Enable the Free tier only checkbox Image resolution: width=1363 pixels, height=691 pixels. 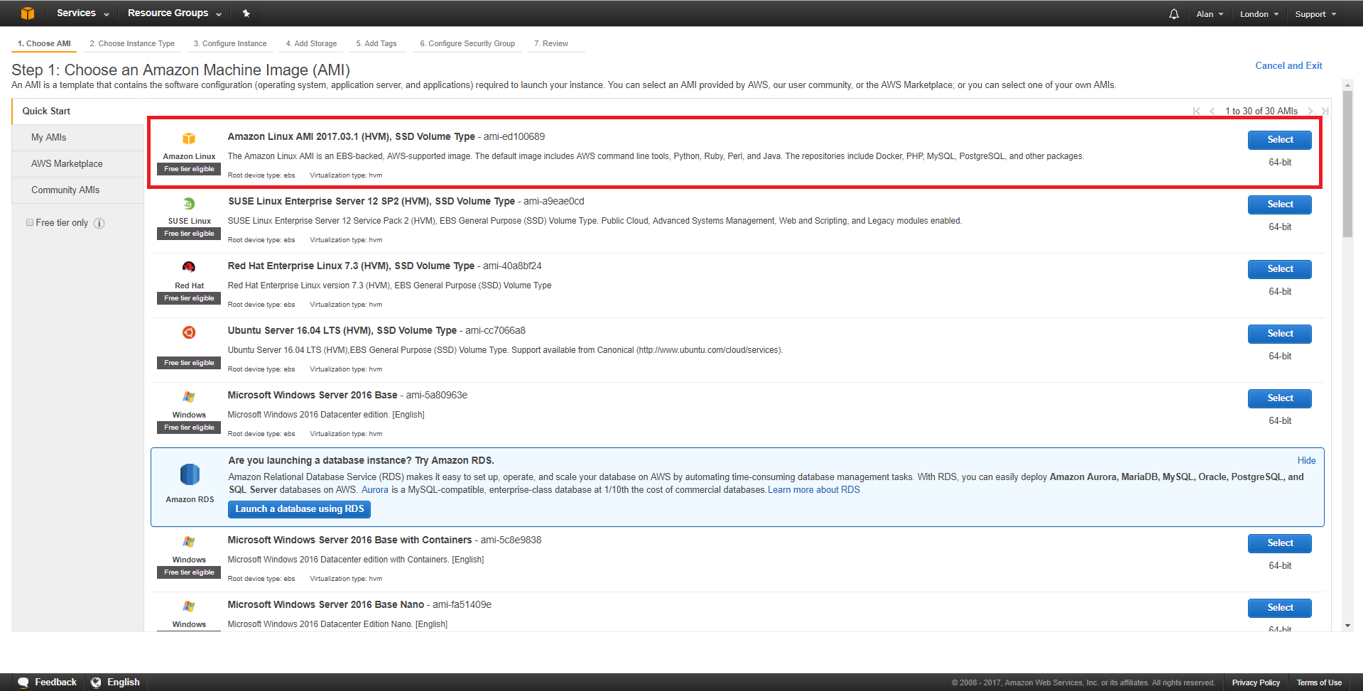(30, 222)
